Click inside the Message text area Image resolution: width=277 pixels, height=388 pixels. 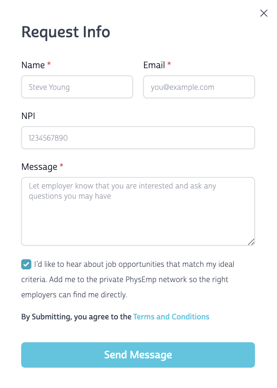tap(138, 211)
